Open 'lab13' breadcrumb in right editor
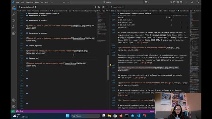Image resolution: width=212 pixels, height=119 pixels. click(166, 11)
